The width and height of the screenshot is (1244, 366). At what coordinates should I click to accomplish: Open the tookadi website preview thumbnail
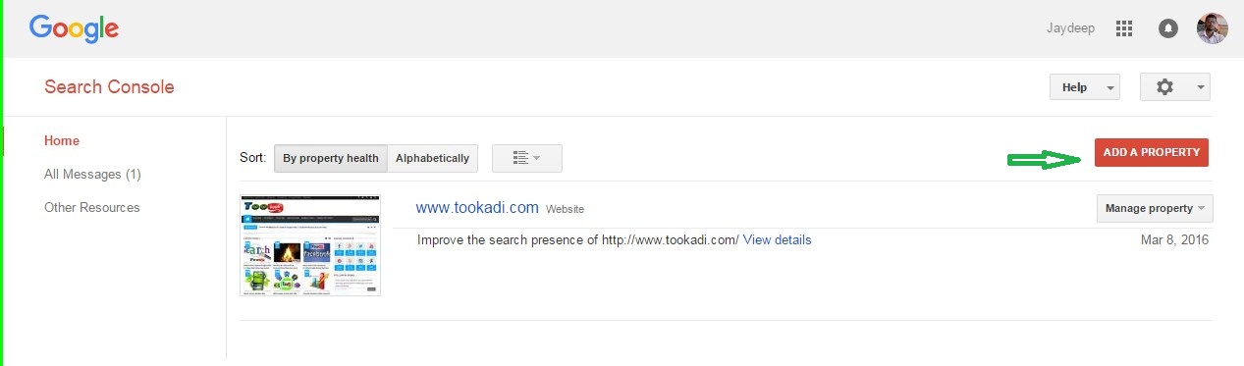[310, 245]
